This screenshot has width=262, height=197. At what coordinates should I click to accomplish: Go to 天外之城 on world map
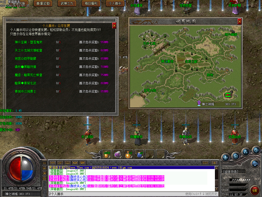click(149, 44)
